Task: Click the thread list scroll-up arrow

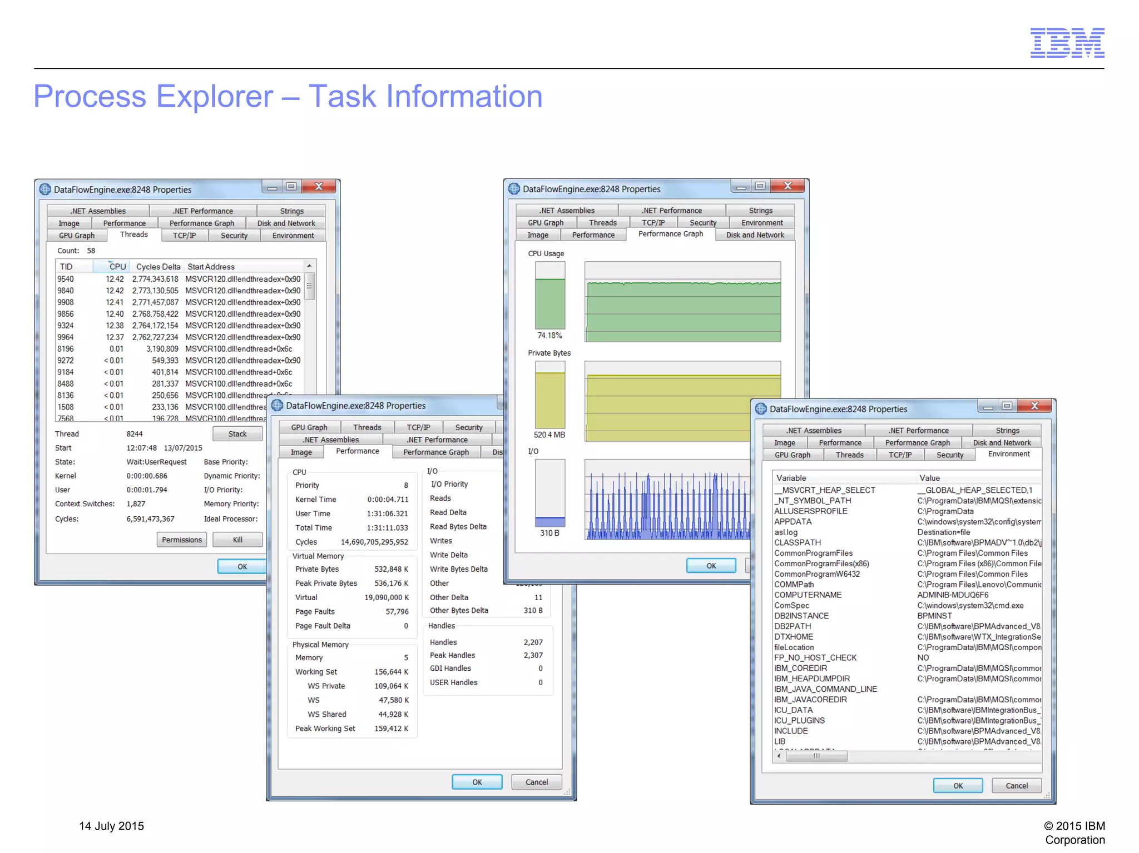Action: 310,266
